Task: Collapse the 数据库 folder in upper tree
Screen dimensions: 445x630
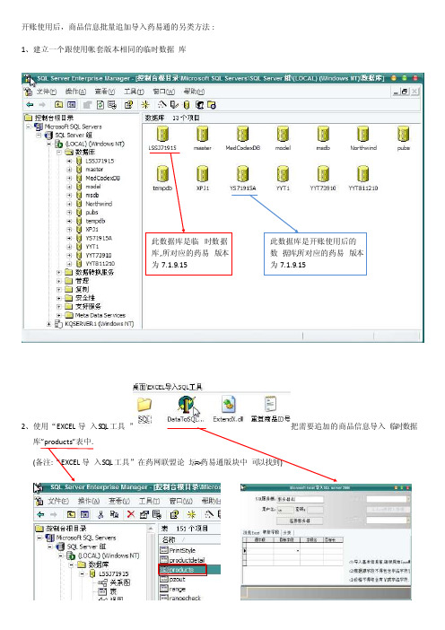Action: pyautogui.click(x=58, y=153)
